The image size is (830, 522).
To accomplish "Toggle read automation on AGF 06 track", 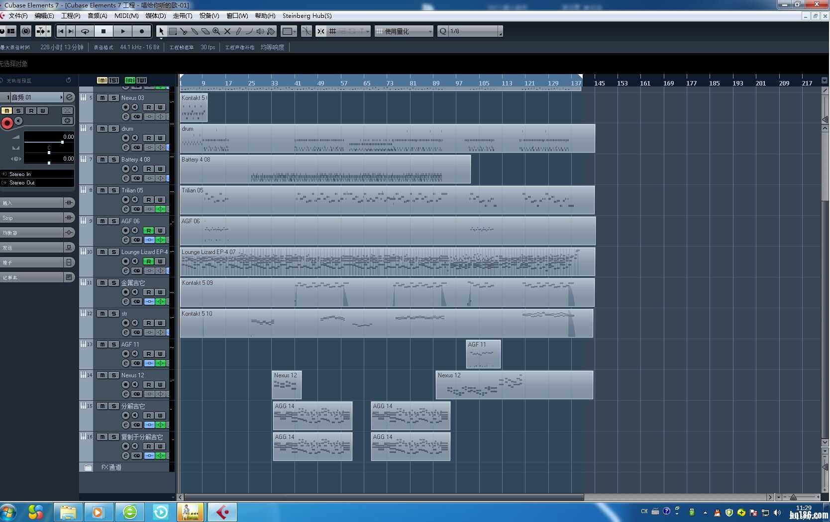I will pyautogui.click(x=148, y=231).
